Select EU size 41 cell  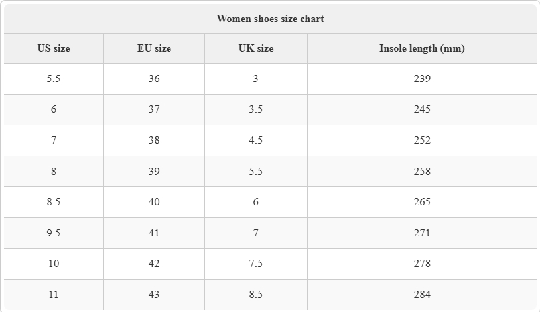point(154,233)
